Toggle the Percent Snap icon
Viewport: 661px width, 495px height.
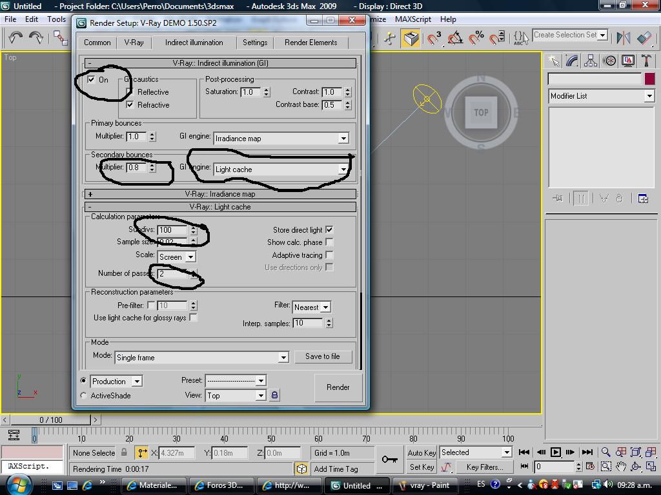pyautogui.click(x=476, y=38)
